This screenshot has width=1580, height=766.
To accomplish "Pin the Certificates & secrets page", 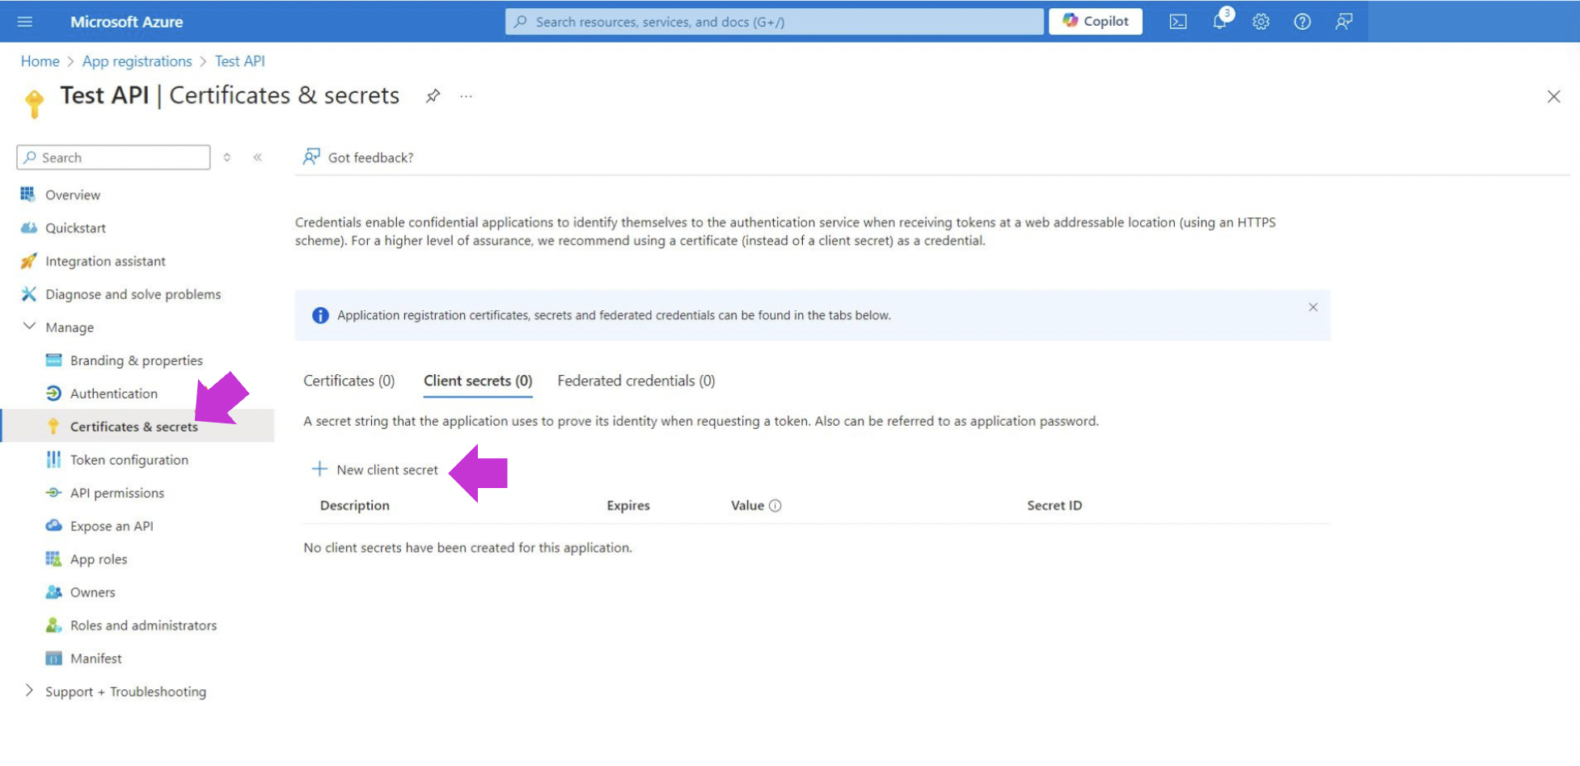I will 433,96.
